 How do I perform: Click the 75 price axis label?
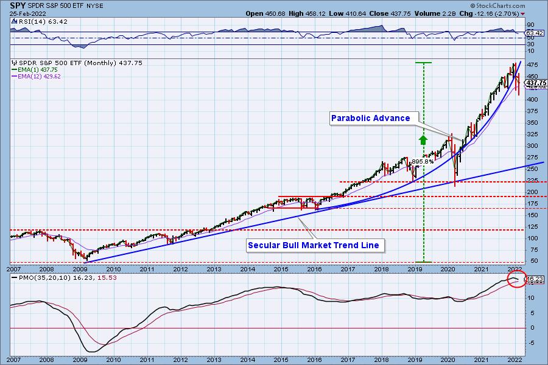click(x=530, y=250)
